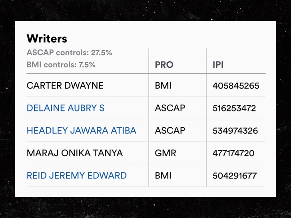
Task: Select IPI number 477174720
Action: (x=233, y=153)
